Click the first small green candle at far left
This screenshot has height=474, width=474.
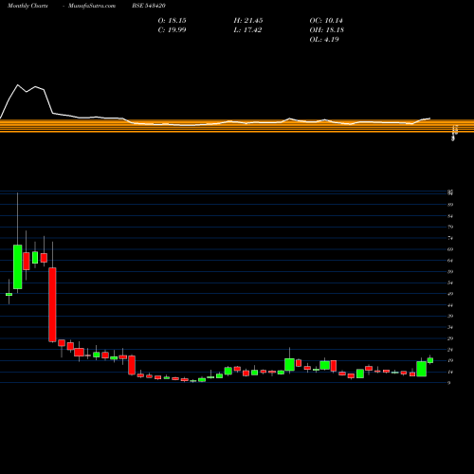coord(9,294)
